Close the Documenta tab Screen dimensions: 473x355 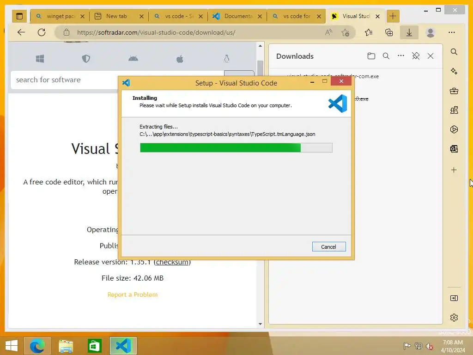pyautogui.click(x=260, y=16)
